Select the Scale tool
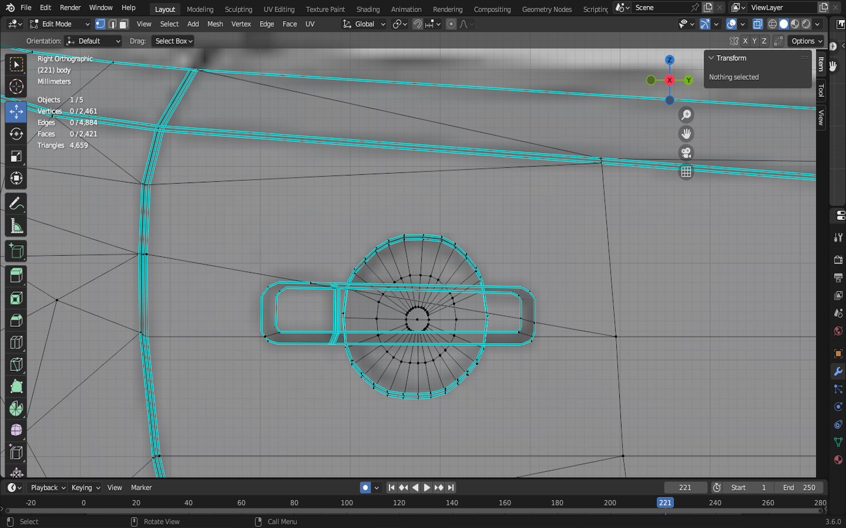Screen dimensions: 846x528 pyautogui.click(x=16, y=156)
